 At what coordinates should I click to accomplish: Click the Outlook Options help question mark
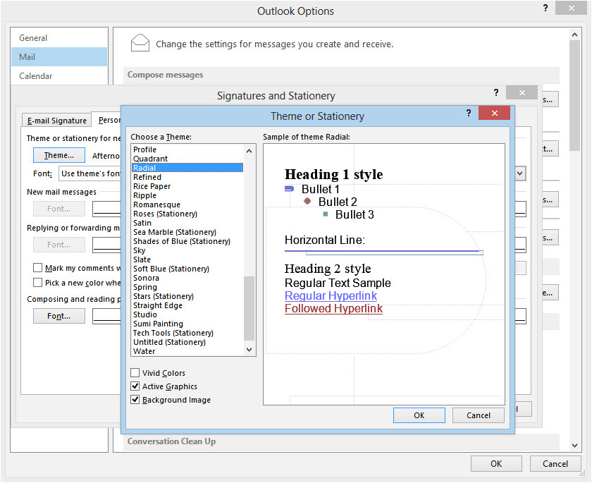545,8
